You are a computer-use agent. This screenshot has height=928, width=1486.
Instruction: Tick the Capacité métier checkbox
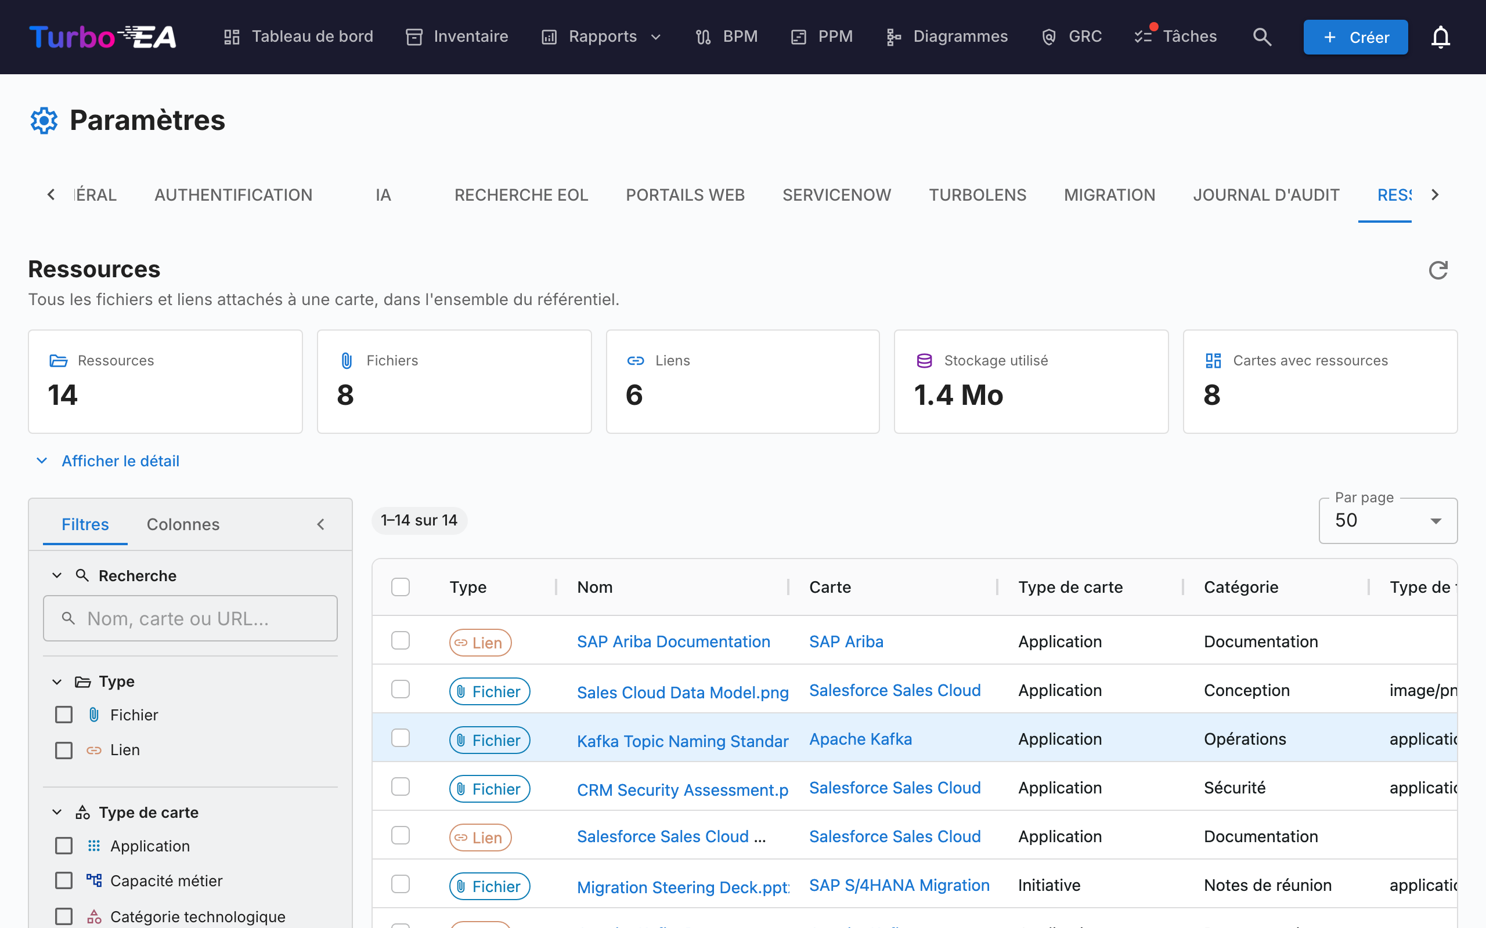64,881
